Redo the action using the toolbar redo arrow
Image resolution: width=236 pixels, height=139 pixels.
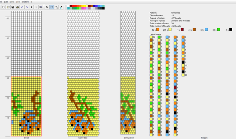27,7
